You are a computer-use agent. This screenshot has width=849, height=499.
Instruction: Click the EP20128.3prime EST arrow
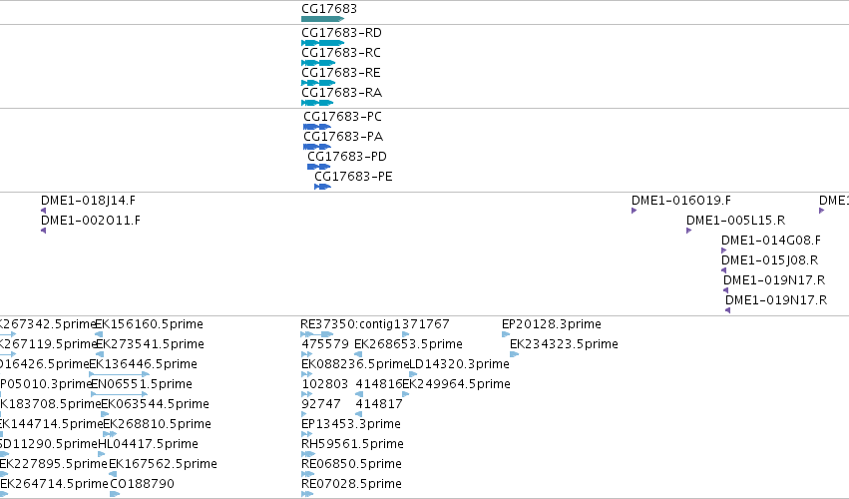click(506, 334)
